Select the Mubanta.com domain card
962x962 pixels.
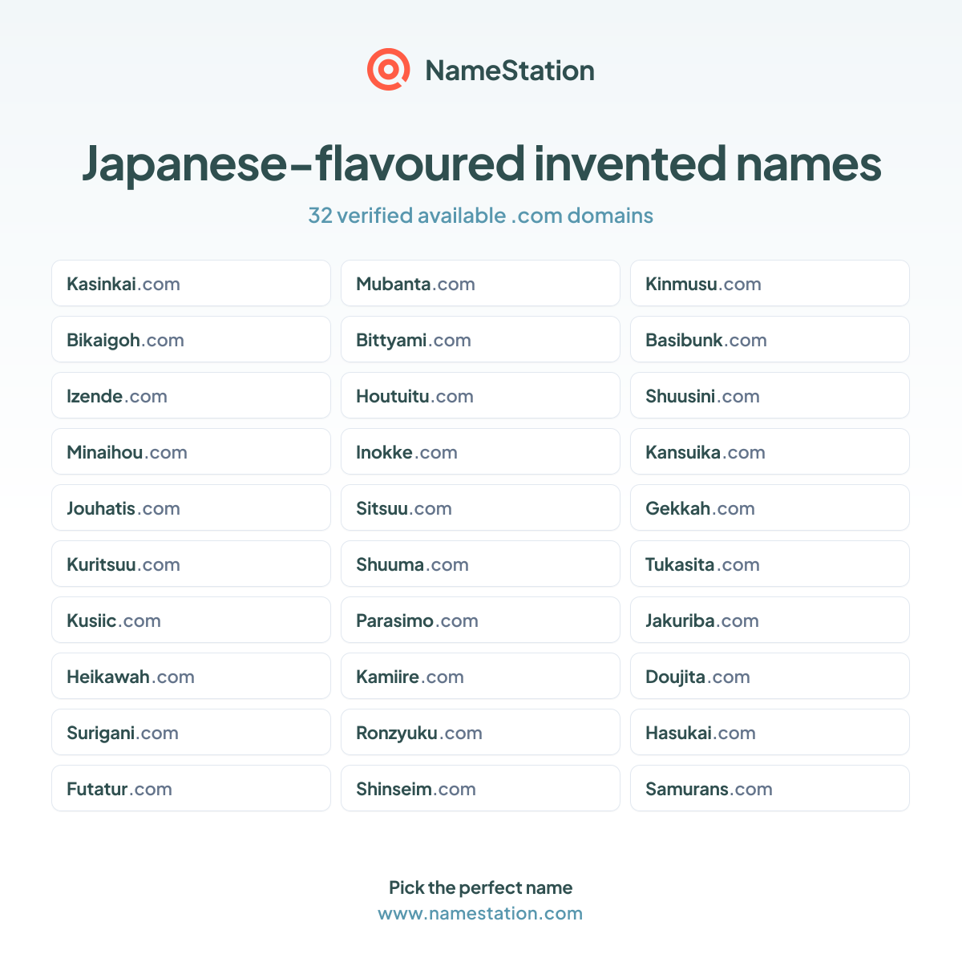[481, 283]
